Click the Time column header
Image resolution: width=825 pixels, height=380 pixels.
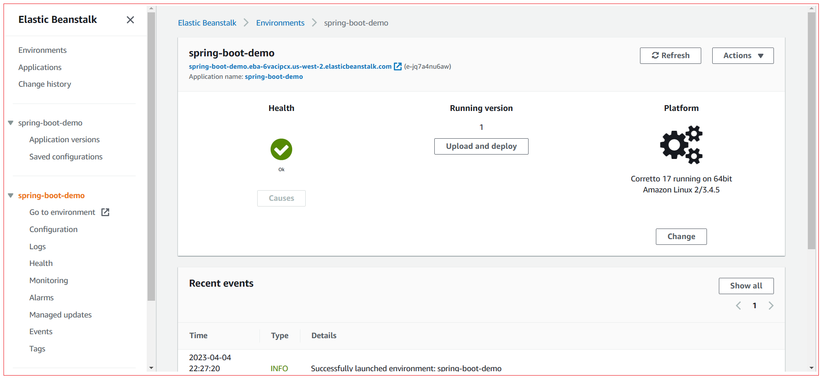coord(198,336)
